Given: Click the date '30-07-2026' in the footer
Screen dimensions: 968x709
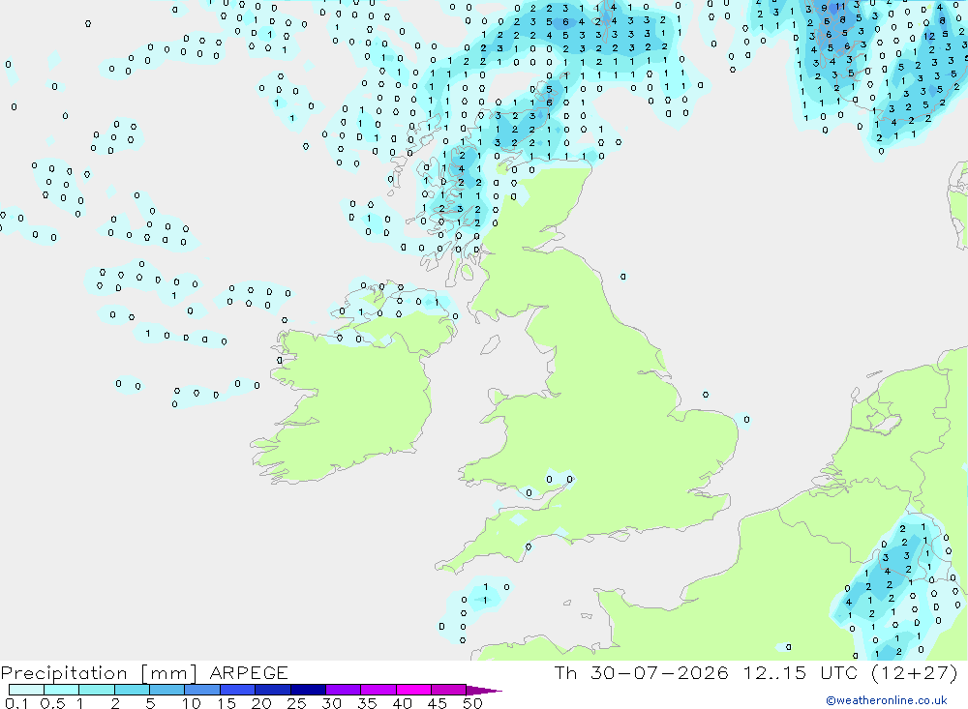Looking at the screenshot, I should tap(658, 672).
